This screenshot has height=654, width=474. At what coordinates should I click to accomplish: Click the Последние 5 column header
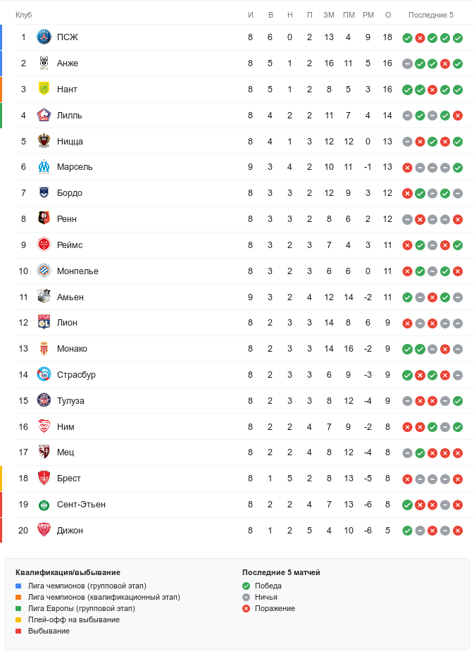pos(432,15)
